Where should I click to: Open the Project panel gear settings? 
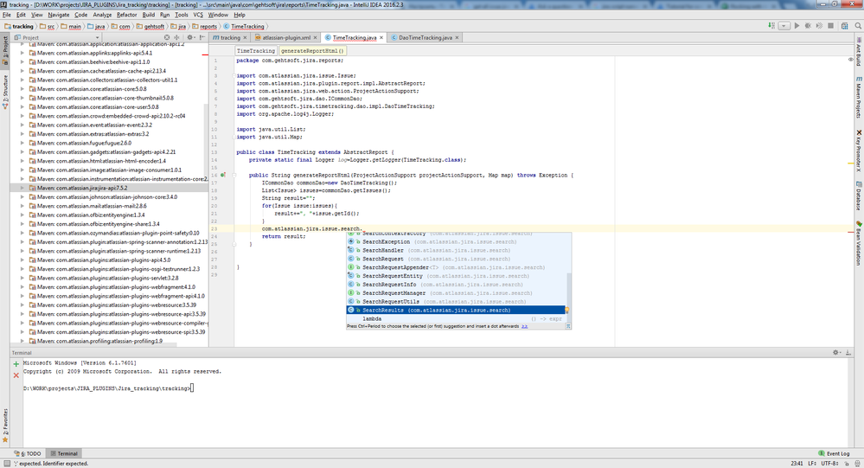click(x=190, y=37)
